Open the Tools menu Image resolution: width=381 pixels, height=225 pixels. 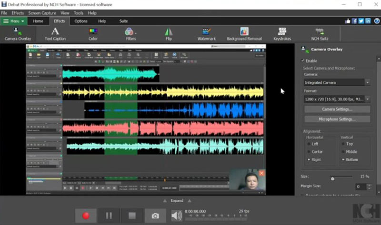79,13
